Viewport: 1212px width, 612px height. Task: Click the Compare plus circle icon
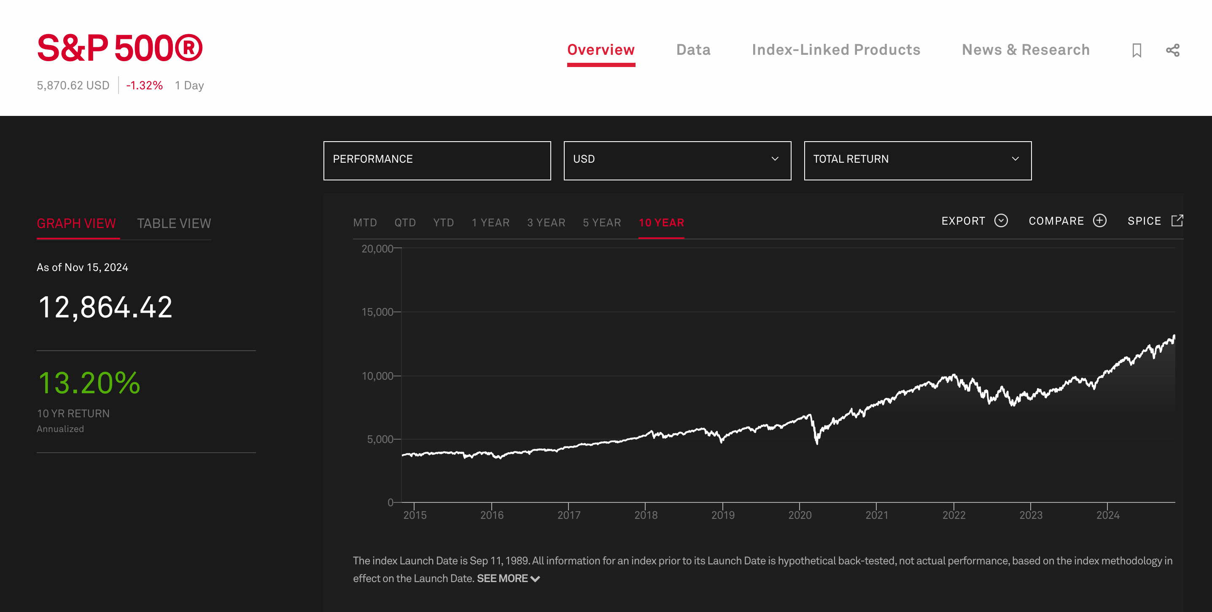pyautogui.click(x=1099, y=220)
